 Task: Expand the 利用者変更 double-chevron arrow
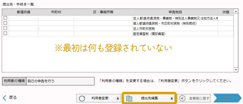118,99
